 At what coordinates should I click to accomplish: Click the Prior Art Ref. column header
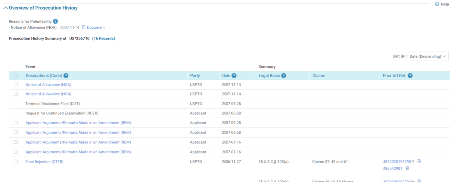(x=395, y=76)
